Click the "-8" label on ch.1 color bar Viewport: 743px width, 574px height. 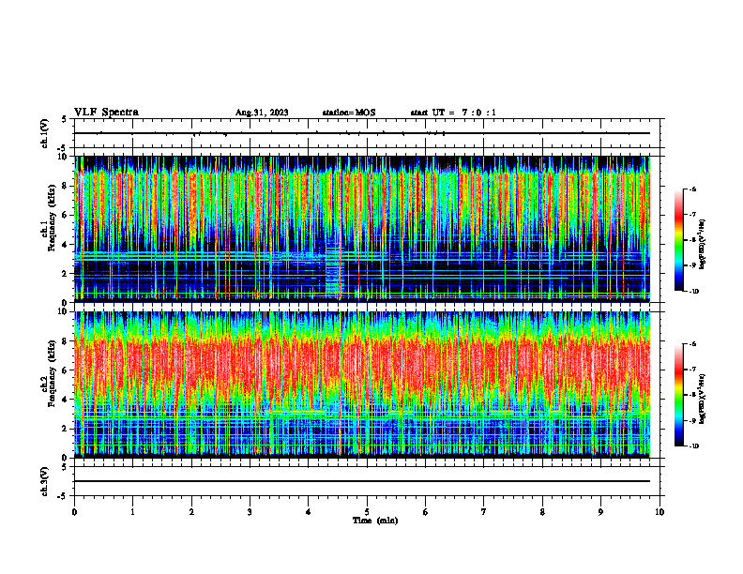tap(693, 240)
